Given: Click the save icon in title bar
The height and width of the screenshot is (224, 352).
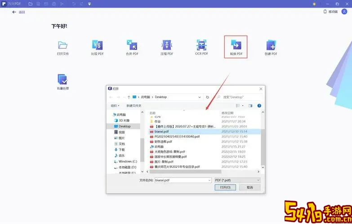Looking at the screenshot, I should click(x=38, y=4).
